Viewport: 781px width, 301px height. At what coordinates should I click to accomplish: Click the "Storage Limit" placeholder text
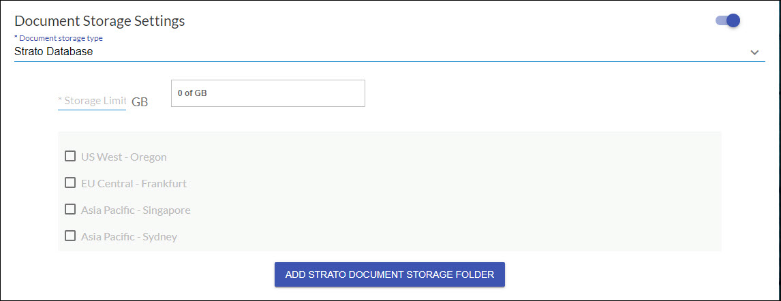[x=95, y=101]
